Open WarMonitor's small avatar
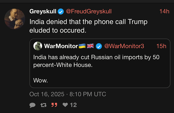The width and height of the screenshot is (174, 113). pos(38,46)
